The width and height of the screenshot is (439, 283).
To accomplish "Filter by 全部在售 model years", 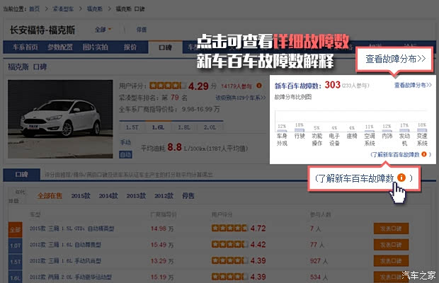I will coord(50,196).
